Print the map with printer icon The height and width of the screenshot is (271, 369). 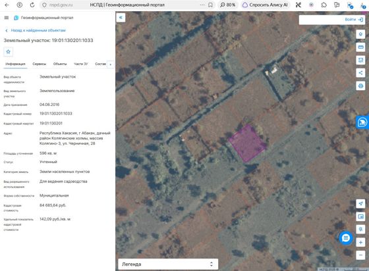coord(360,86)
